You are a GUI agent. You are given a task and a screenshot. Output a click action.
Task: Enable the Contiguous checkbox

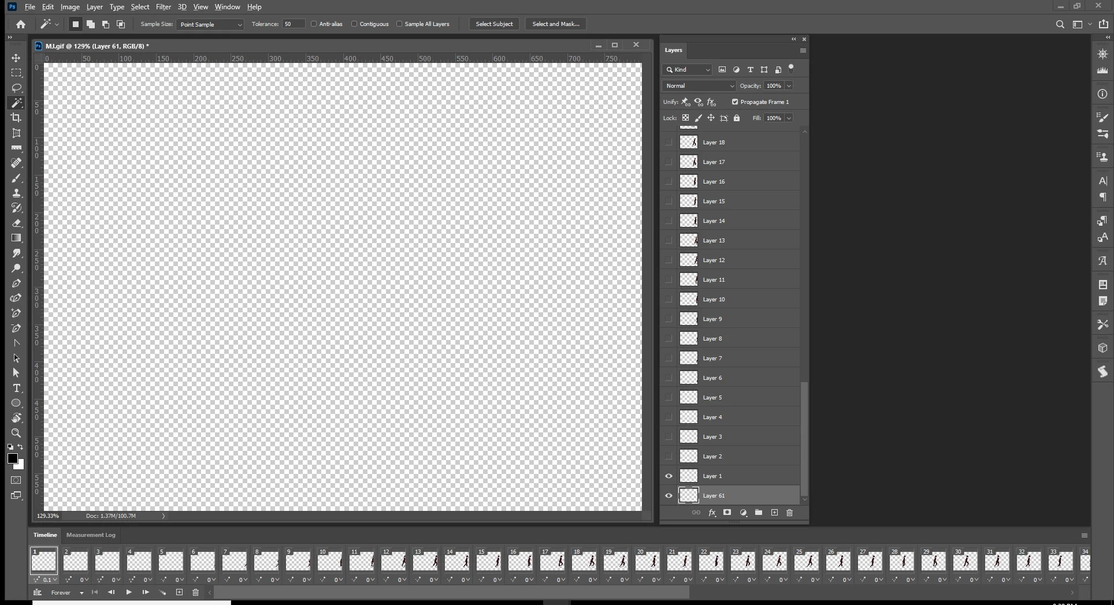pyautogui.click(x=354, y=24)
